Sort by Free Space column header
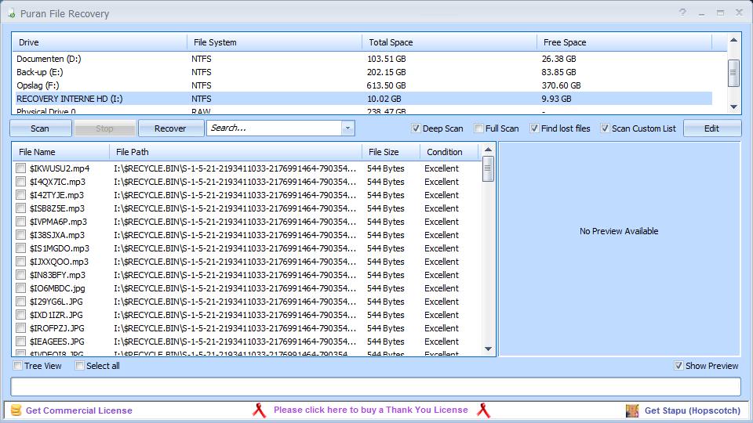This screenshot has height=423, width=753. pyautogui.click(x=624, y=42)
